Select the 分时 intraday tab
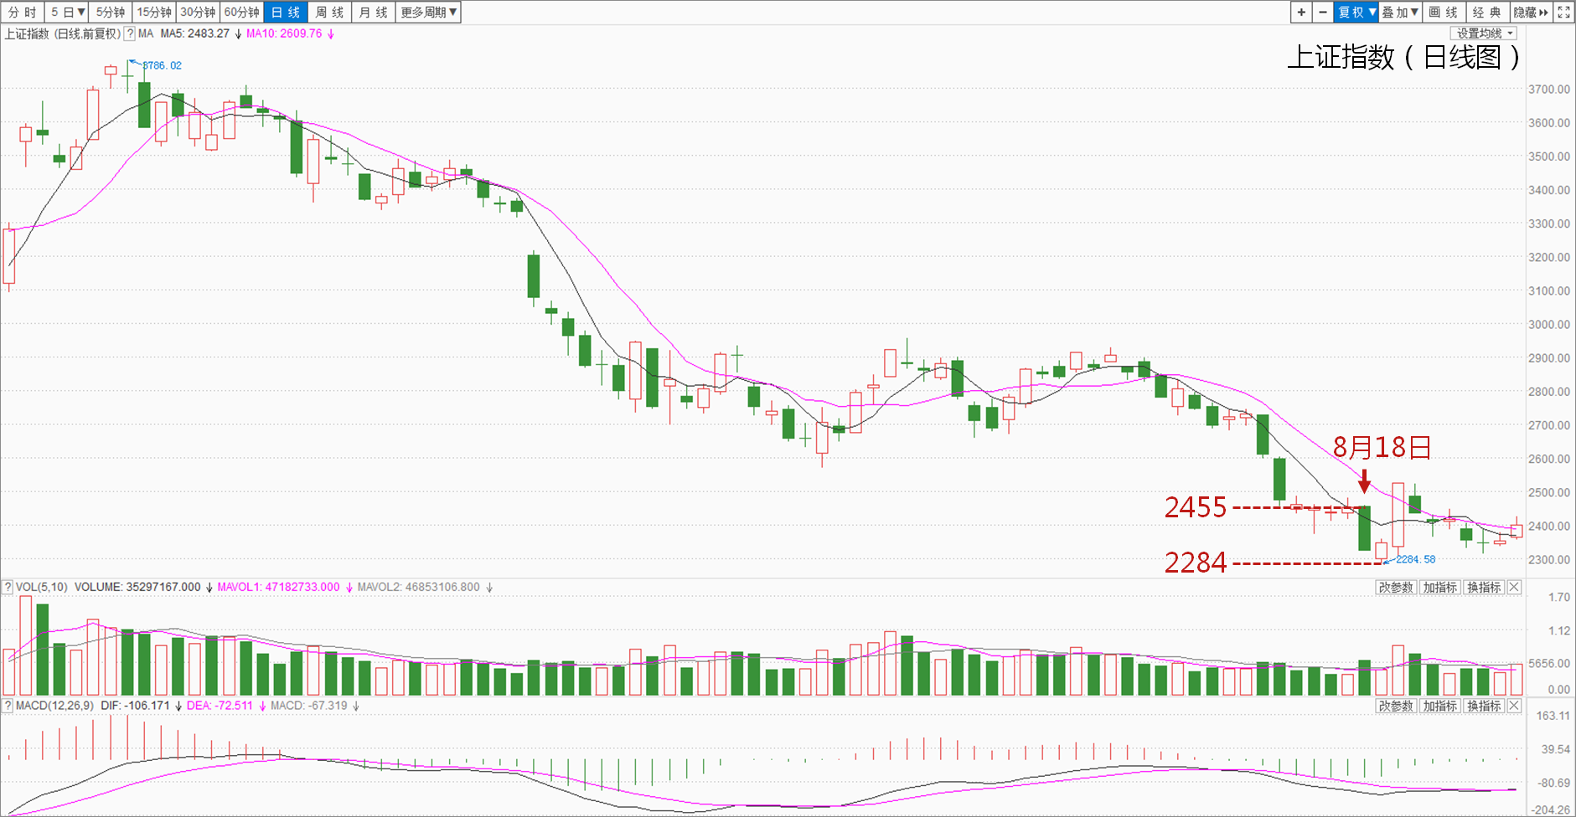1576x817 pixels. pyautogui.click(x=22, y=13)
